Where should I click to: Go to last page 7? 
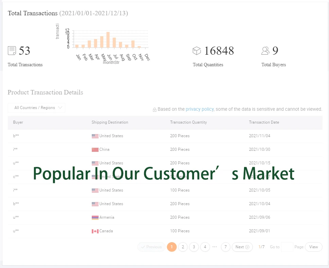point(226,247)
